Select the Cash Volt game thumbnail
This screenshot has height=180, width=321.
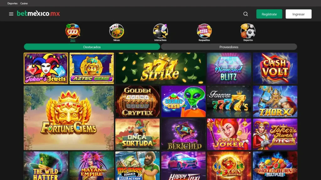275,68
